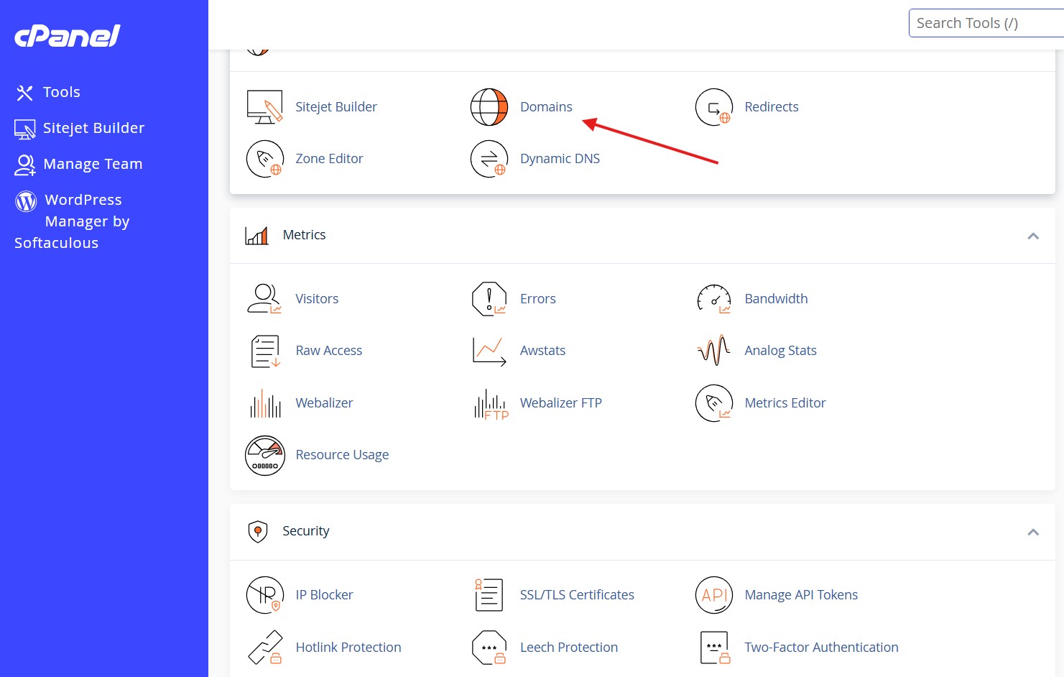This screenshot has height=677, width=1064.
Task: Open the Awstats chart icon
Action: click(x=489, y=351)
